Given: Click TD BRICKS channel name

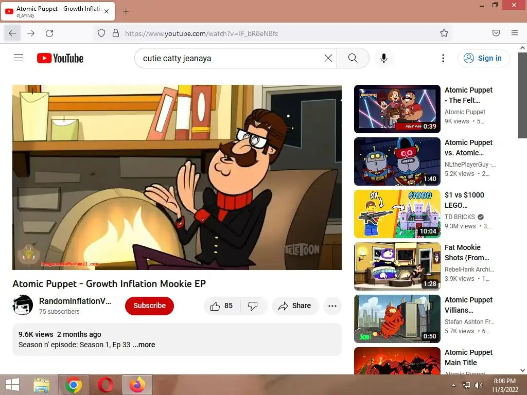Looking at the screenshot, I should click(460, 217).
